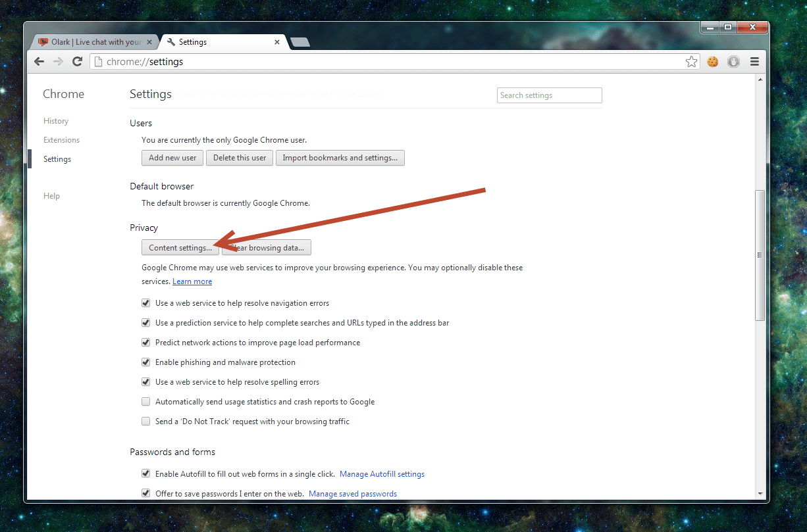Click the cookie extension icon
Image resolution: width=807 pixels, height=532 pixels.
click(x=712, y=62)
